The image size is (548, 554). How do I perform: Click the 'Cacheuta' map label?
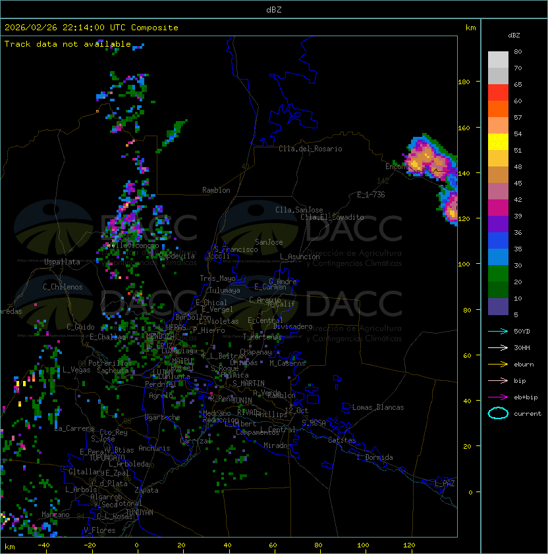click(x=113, y=370)
